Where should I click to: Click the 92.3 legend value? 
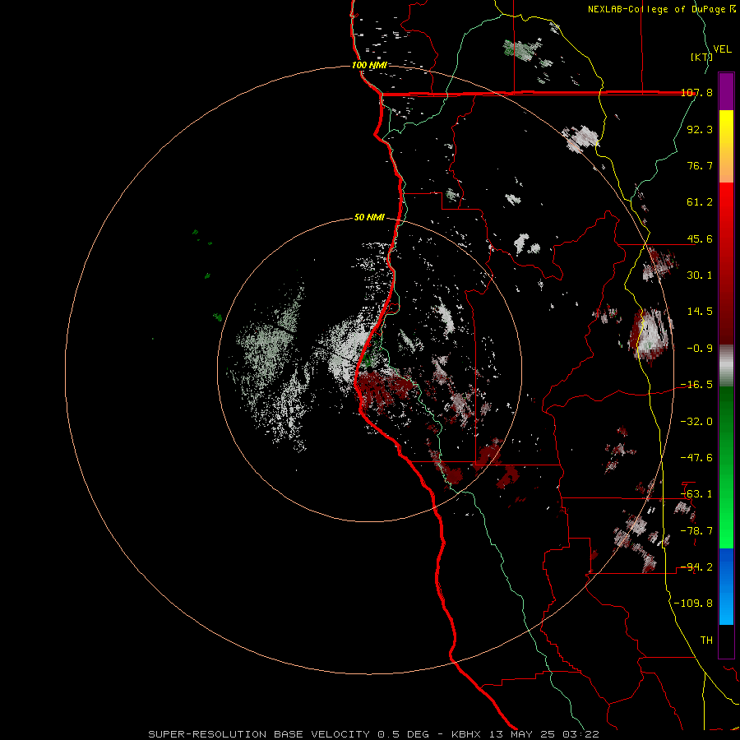(x=700, y=129)
